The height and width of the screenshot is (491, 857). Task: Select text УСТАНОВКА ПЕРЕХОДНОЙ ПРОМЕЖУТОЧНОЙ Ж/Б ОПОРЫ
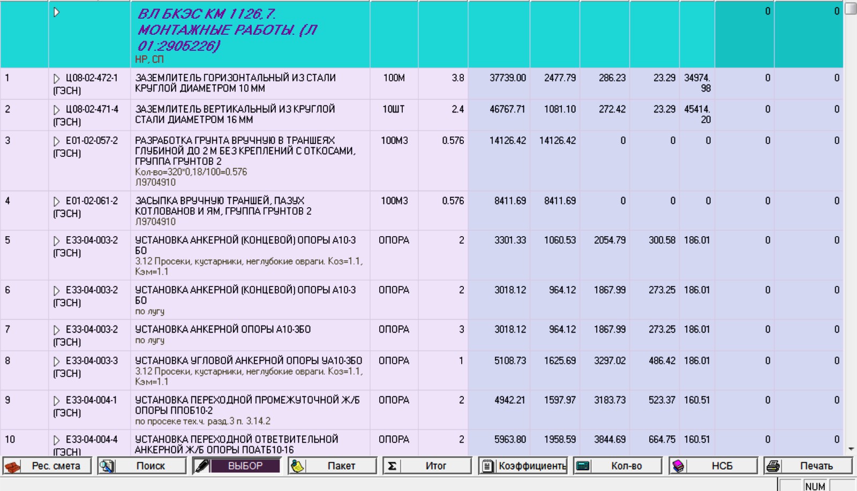click(x=247, y=405)
